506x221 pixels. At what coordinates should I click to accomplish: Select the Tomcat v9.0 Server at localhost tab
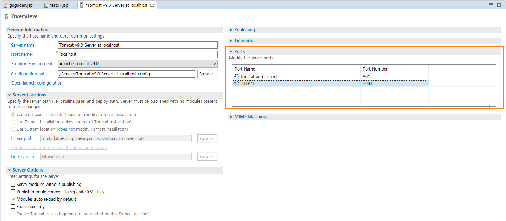(116, 5)
